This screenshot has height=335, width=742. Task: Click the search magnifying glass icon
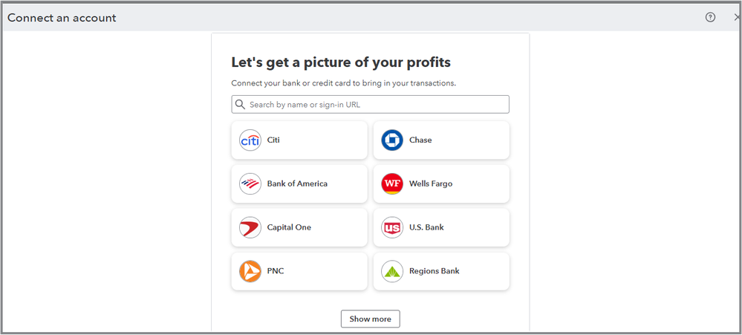[x=240, y=105]
